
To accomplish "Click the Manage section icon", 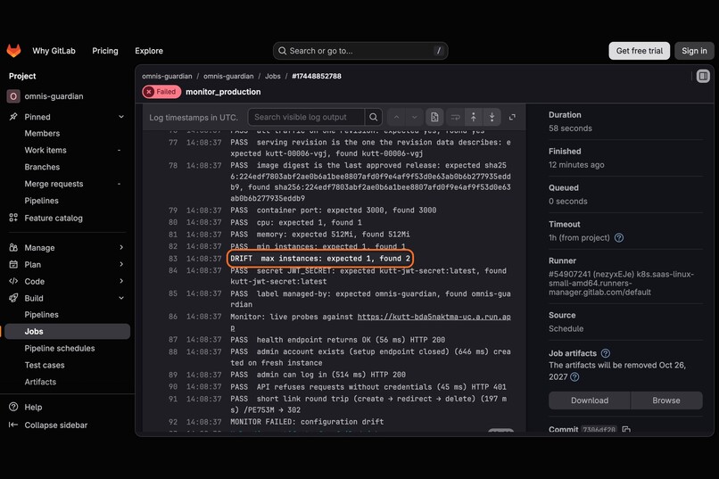I will point(13,247).
